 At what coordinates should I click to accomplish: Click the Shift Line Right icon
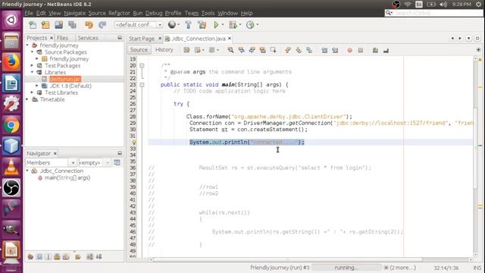pos(335,50)
